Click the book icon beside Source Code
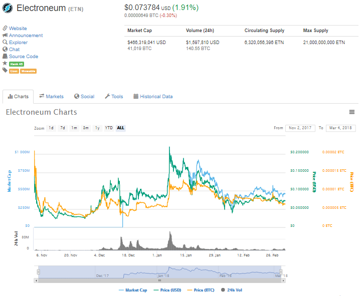This screenshot has height=296, width=361. tap(5, 56)
